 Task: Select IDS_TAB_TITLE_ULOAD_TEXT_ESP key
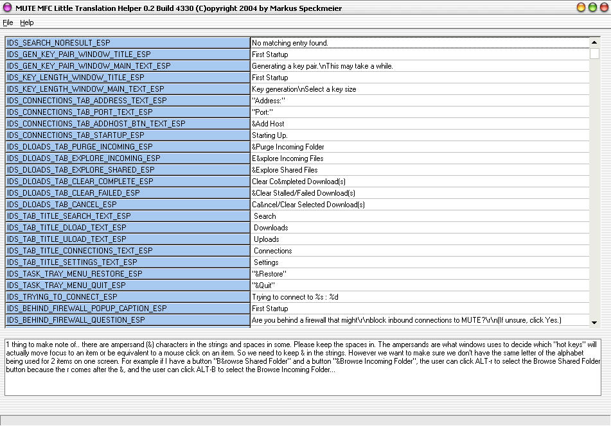(128, 239)
